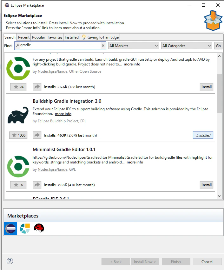
Task: Click the Buildship elephant logo
Action: pyautogui.click(x=18, y=115)
